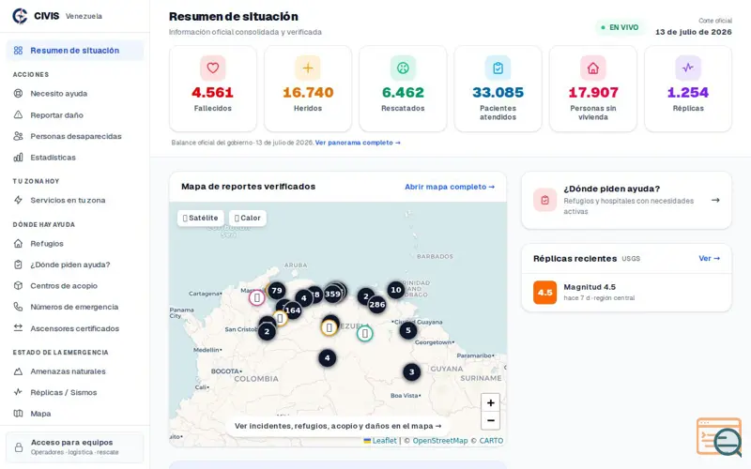Click the Réplicas / Sismos pulse icon

[x=18, y=392]
